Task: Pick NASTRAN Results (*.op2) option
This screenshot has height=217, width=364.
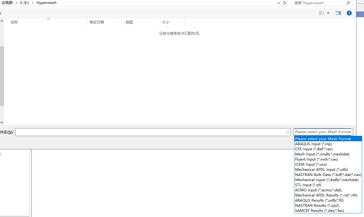Action: point(328,206)
